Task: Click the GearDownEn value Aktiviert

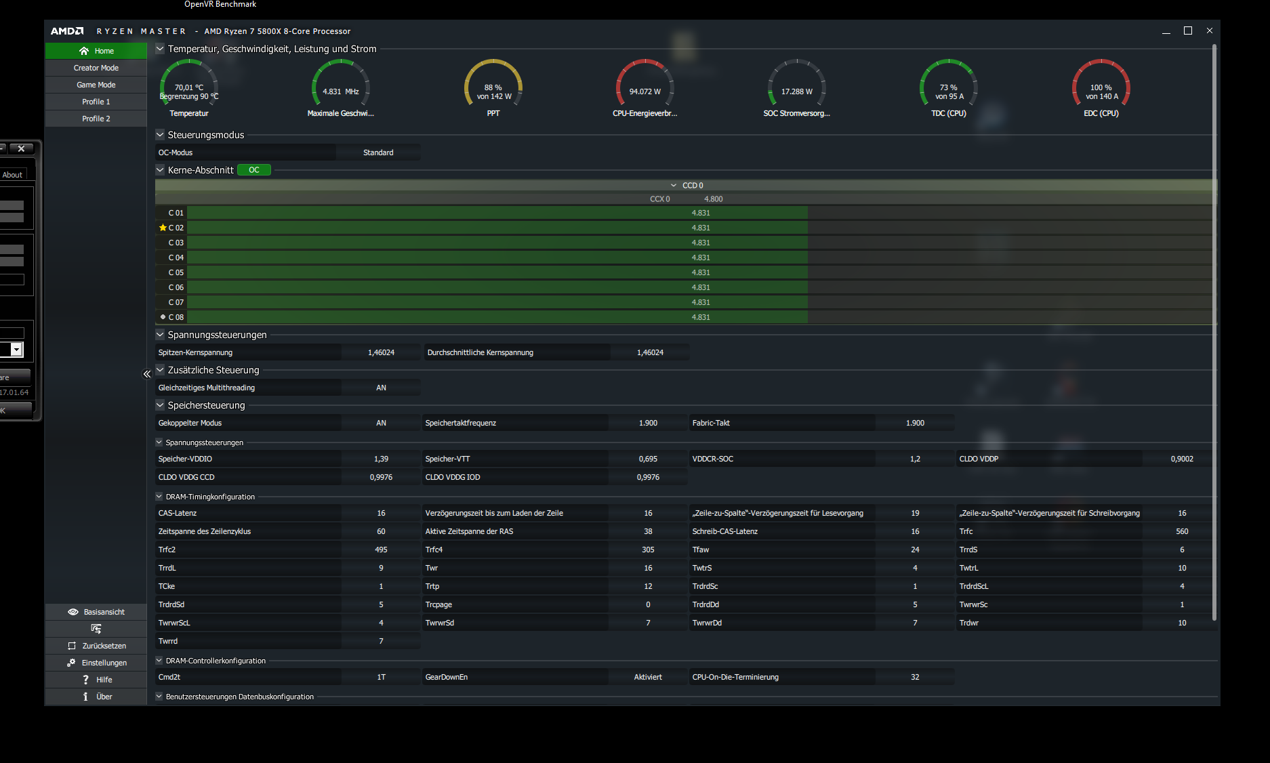Action: click(648, 677)
